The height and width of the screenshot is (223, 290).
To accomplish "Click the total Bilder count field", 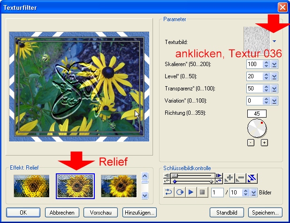I will point(236,193).
